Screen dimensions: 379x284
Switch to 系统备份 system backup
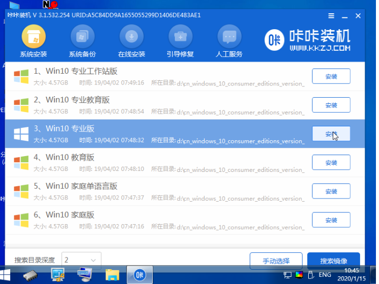82,41
